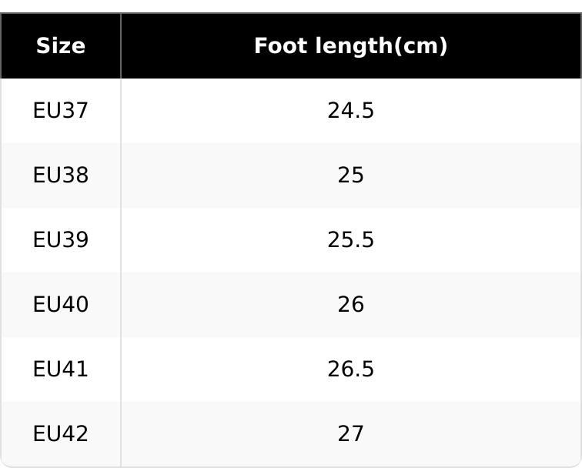
Task: Select the EU41 size cell
Action: [60, 369]
